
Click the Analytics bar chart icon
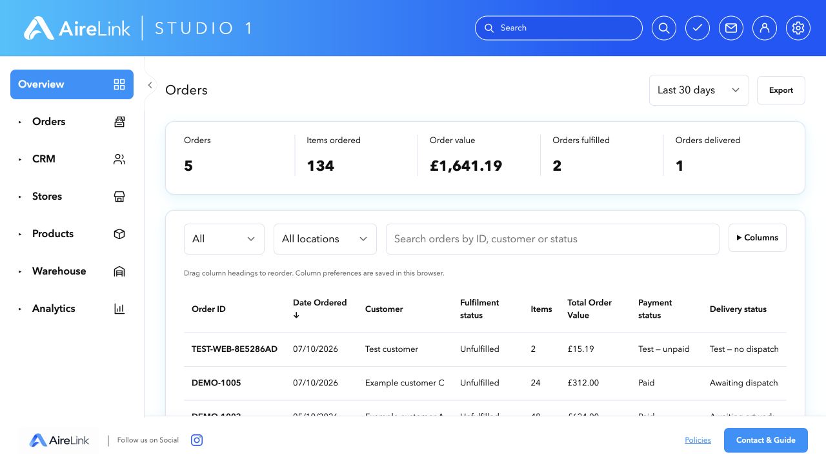(119, 309)
